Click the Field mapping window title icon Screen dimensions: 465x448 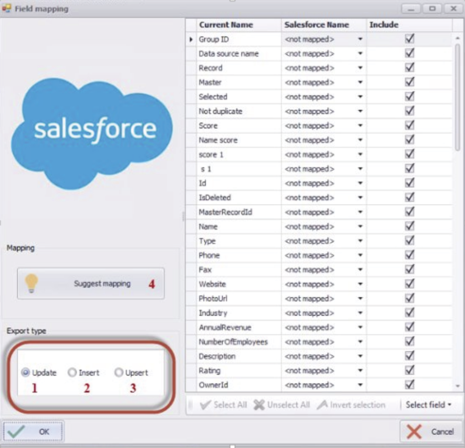pyautogui.click(x=6, y=8)
